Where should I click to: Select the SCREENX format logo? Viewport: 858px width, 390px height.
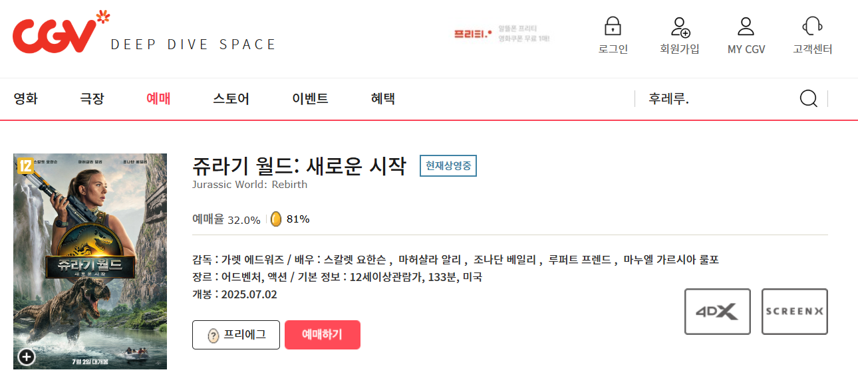[x=794, y=312]
